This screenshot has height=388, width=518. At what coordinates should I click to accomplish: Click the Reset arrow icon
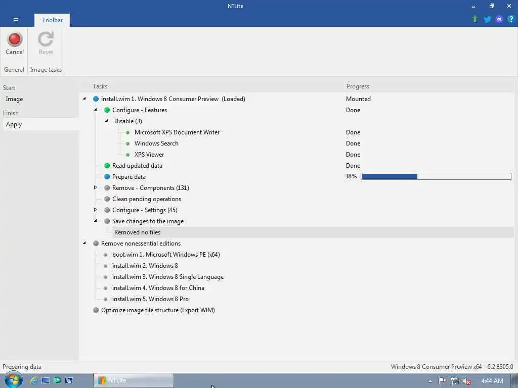46,39
